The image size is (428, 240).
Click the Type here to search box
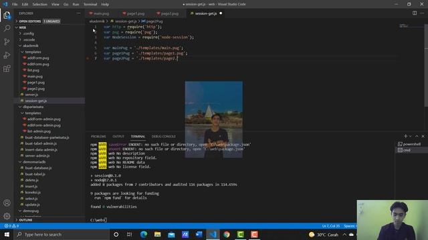click(62, 234)
